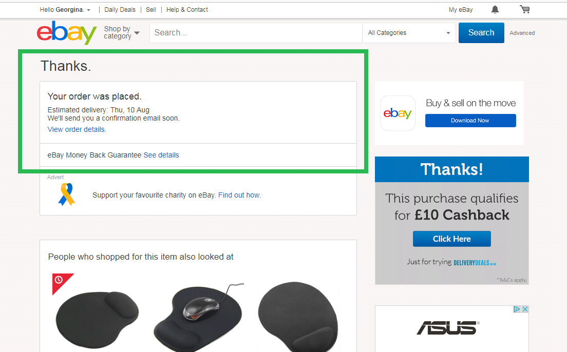Click the Download Now button

pyautogui.click(x=470, y=121)
